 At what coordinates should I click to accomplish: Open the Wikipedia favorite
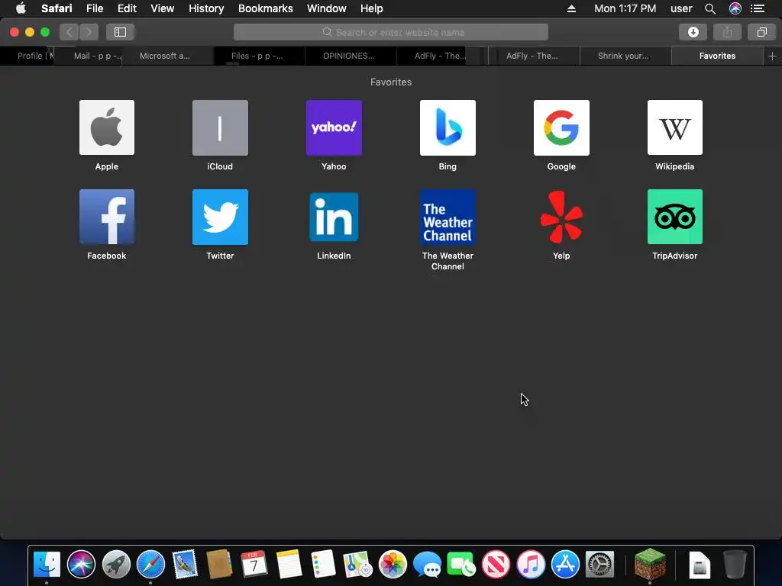coord(675,127)
